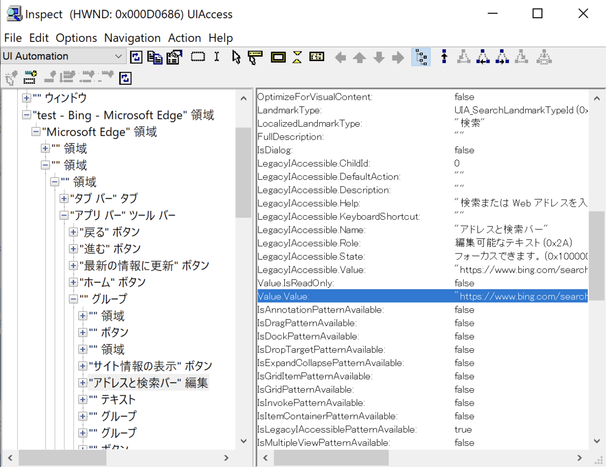Click the refresh icon on second toolbar row

tap(126, 78)
